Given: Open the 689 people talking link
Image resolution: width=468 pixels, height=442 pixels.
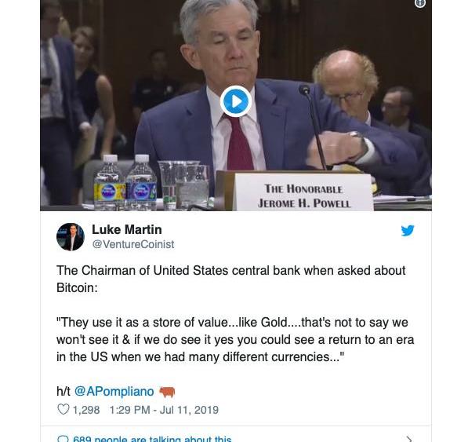Looking at the screenshot, I should coord(152,440).
